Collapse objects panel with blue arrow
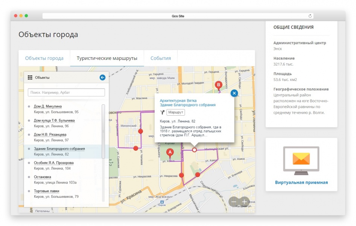The width and height of the screenshot is (356, 226). click(102, 78)
